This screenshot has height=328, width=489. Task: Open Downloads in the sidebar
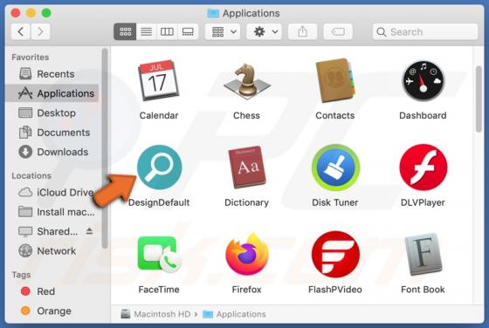pyautogui.click(x=52, y=152)
